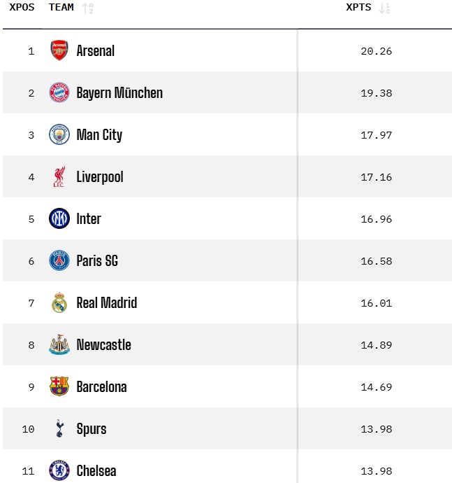Click the XPOS column header
The width and height of the screenshot is (452, 483).
tap(22, 8)
